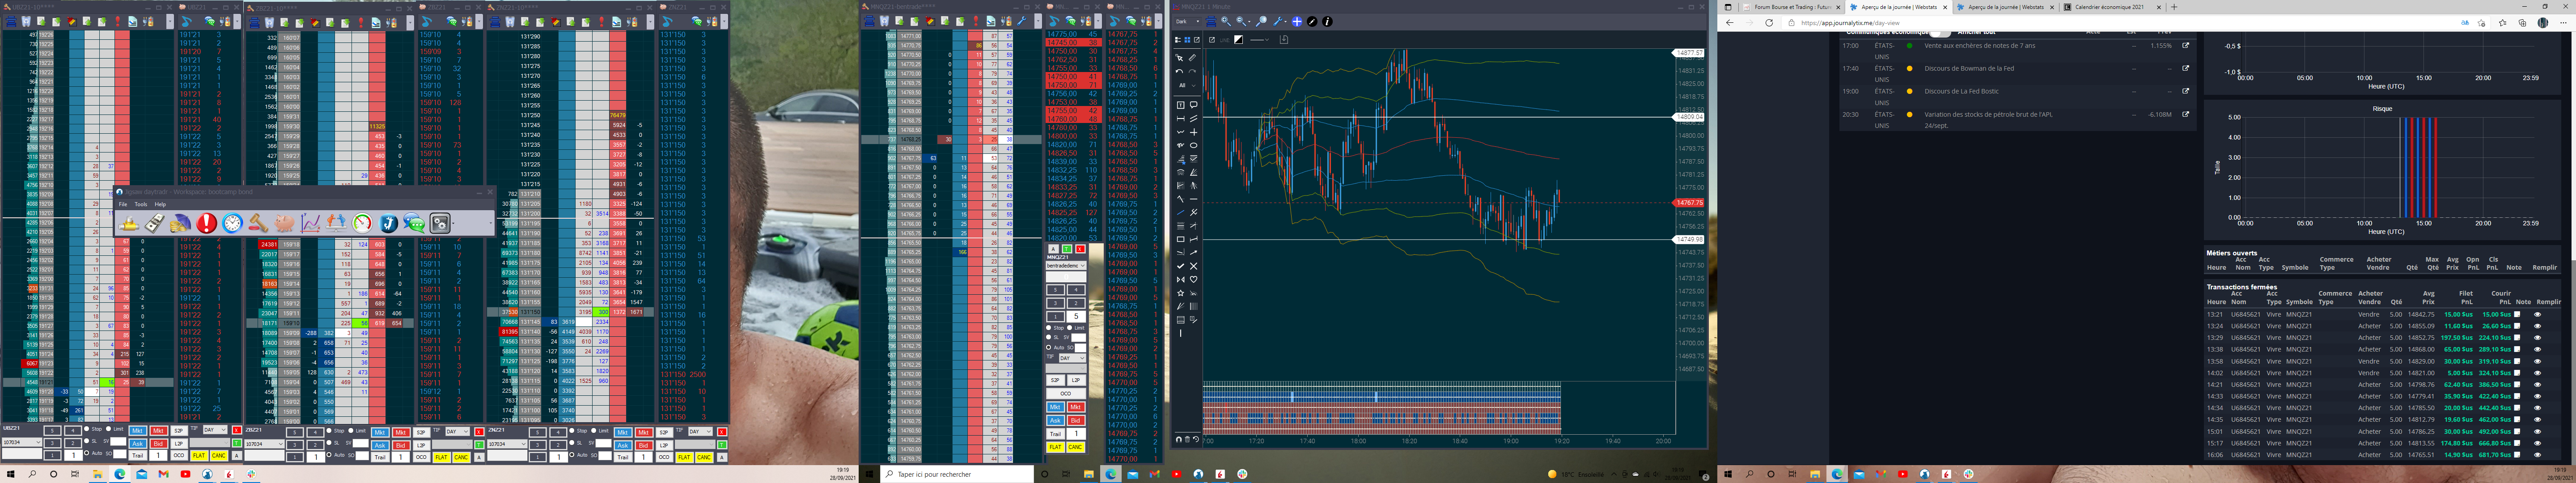Click the piggy bank icon in Jigsaw toolbar

click(x=284, y=223)
